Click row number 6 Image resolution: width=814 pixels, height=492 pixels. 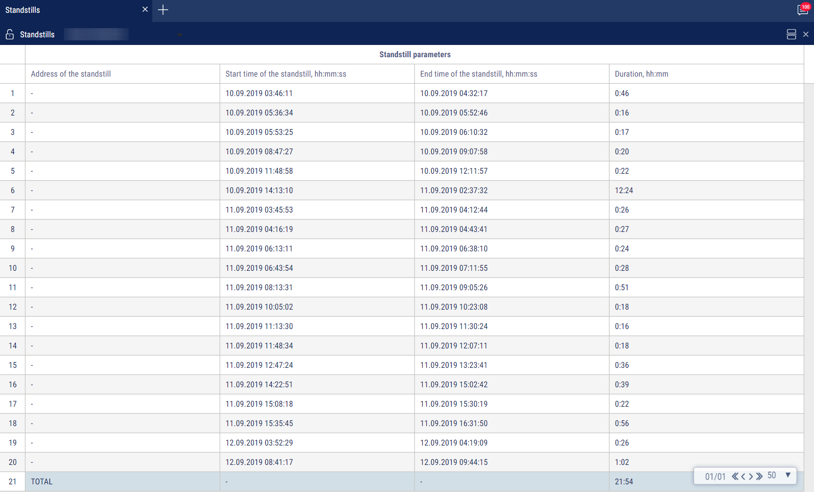click(13, 191)
